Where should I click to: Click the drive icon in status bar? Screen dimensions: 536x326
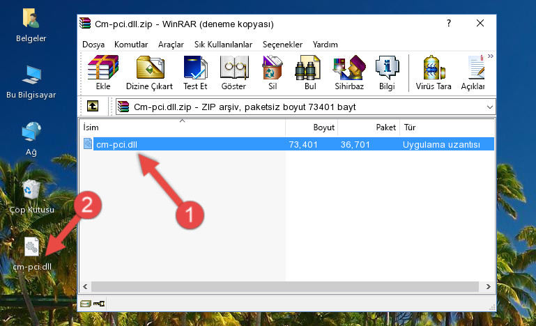pyautogui.click(x=86, y=304)
